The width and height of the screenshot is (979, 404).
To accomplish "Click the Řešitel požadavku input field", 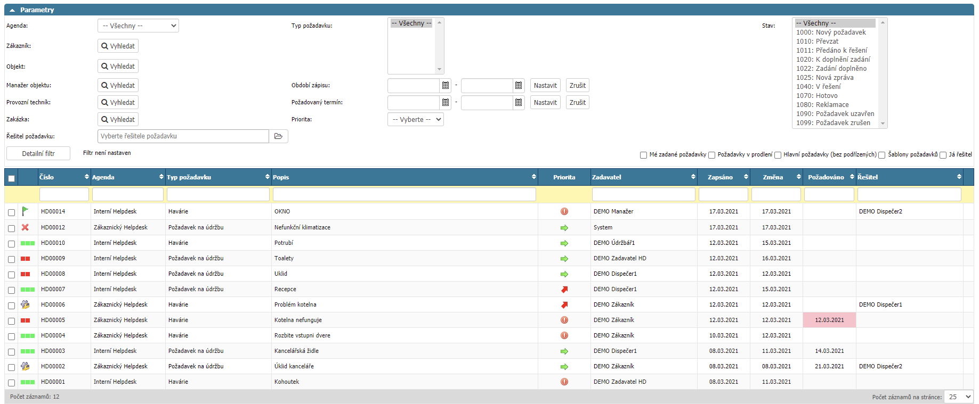I will click(183, 136).
